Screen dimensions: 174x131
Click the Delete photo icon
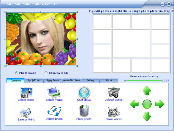(x=54, y=111)
